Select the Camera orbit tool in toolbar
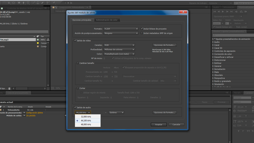Image resolution: width=254 pixels, height=143 pixels. pyautogui.click(x=9, y=3)
